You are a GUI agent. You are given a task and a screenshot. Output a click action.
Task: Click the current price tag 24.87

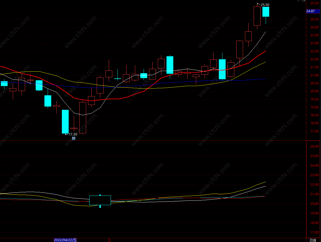(313, 11)
